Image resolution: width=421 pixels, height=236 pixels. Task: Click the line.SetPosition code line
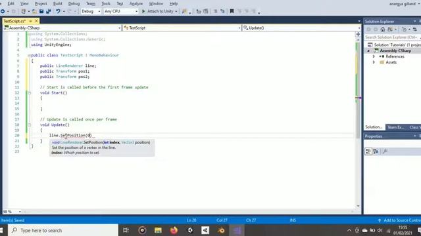tap(70, 136)
